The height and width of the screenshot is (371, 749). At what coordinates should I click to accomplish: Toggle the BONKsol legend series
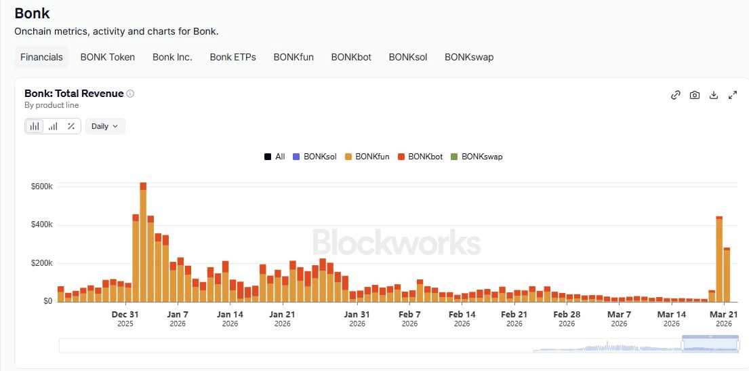pyautogui.click(x=315, y=157)
